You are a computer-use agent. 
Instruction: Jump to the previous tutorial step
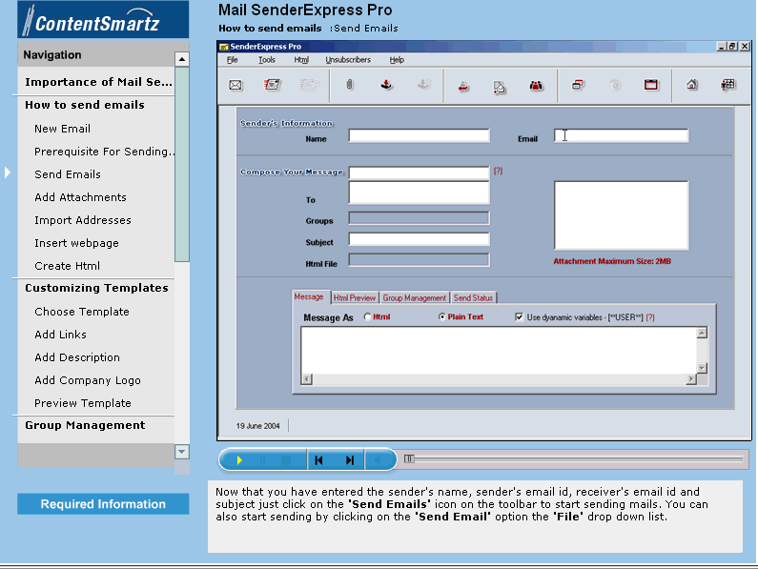pyautogui.click(x=318, y=460)
